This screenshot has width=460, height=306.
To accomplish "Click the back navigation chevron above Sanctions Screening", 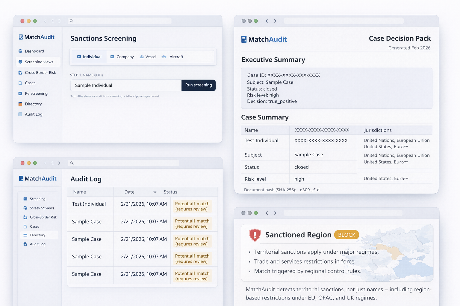I will [x=45, y=21].
